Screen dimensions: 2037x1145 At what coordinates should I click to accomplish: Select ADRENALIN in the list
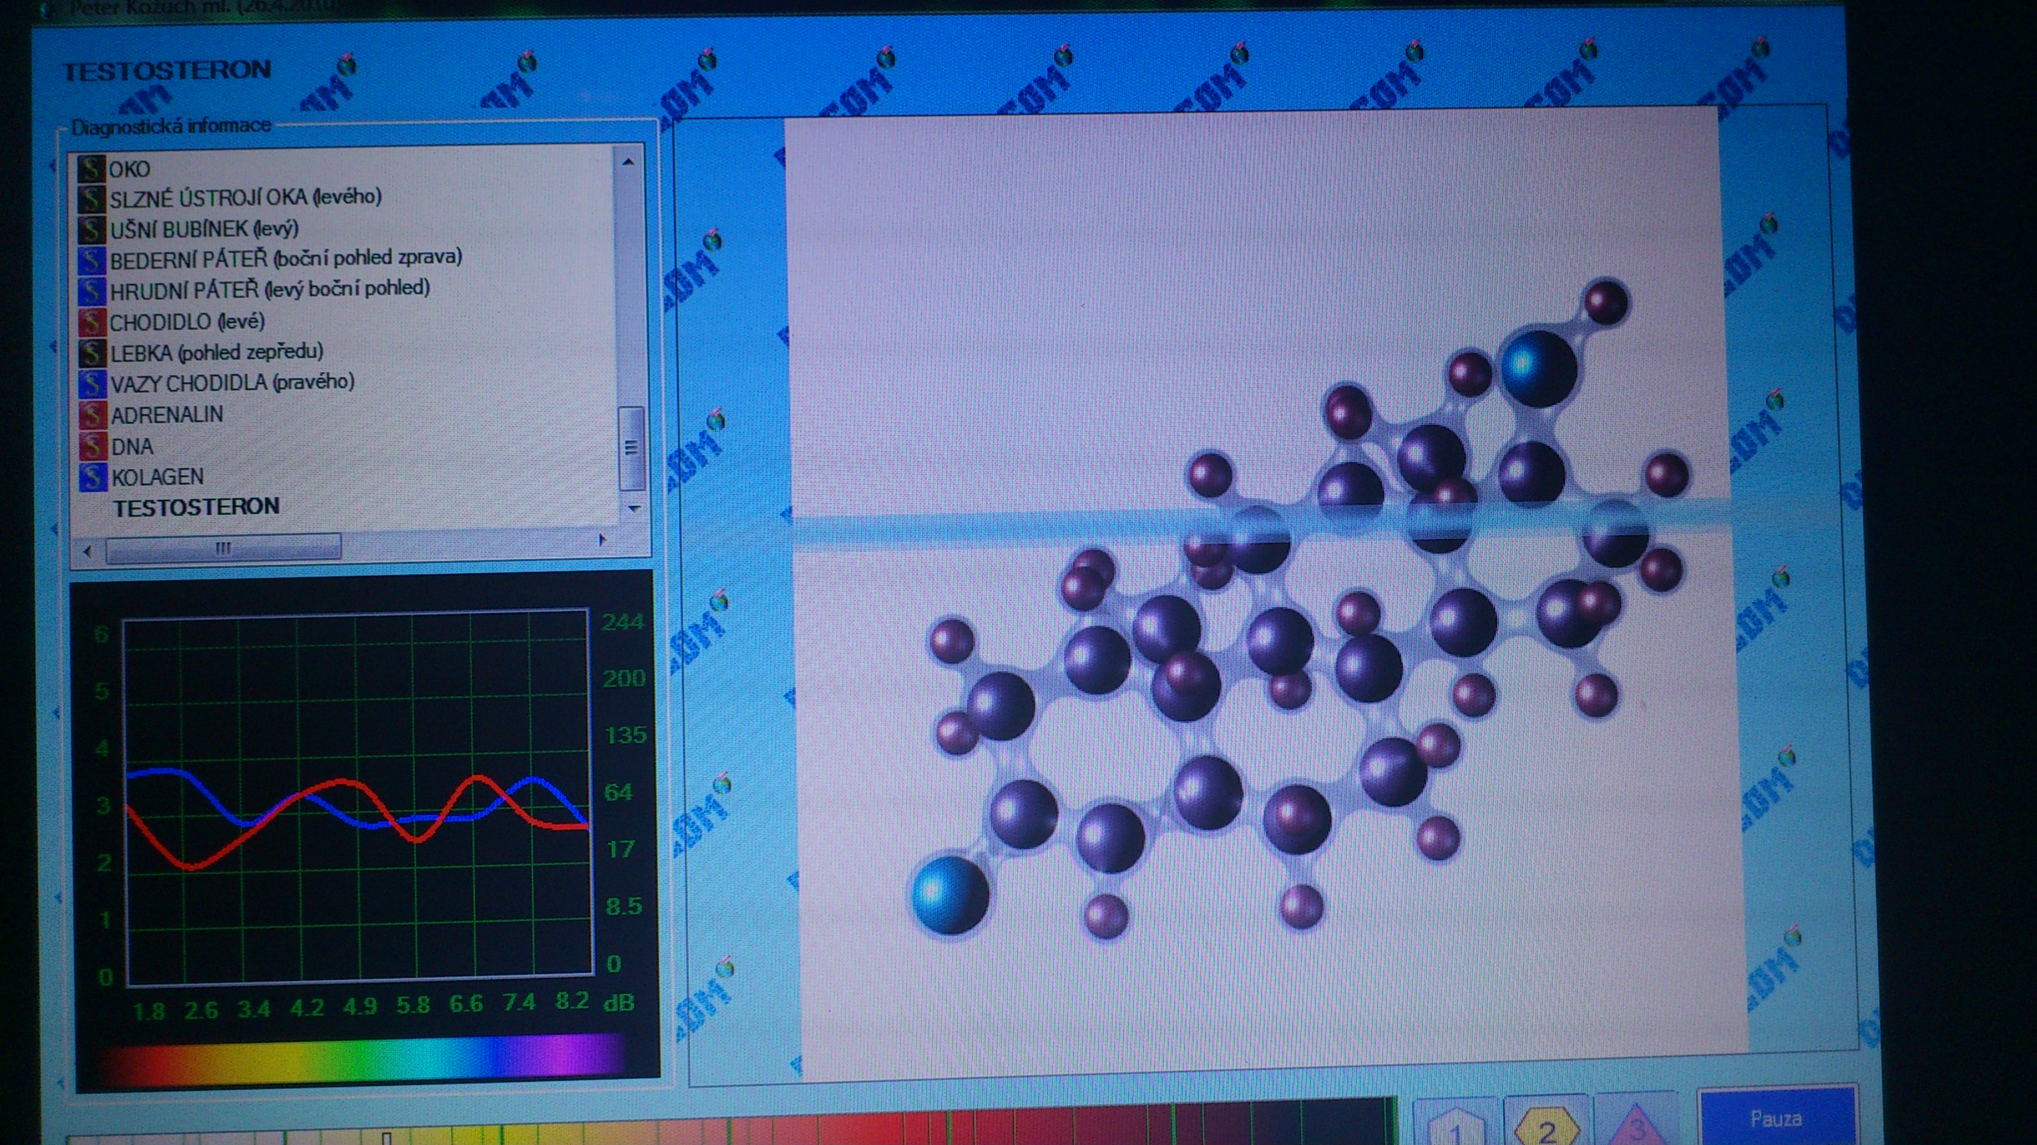pos(167,414)
